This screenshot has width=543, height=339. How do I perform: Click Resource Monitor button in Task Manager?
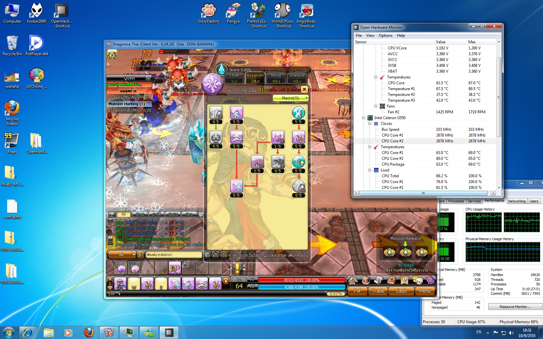[x=515, y=307]
